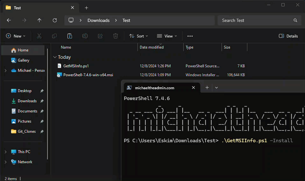Maximize the File Explorer window
The height and width of the screenshot is (181, 305).
click(x=283, y=5)
